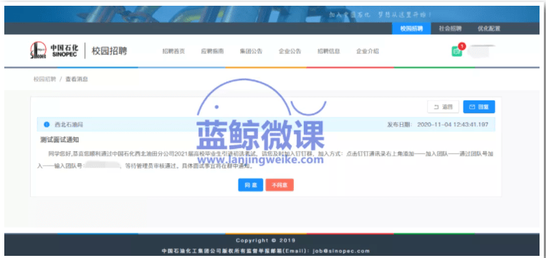The image size is (546, 258).
Task: Click the blue 回复 reply button
Action: click(x=479, y=107)
